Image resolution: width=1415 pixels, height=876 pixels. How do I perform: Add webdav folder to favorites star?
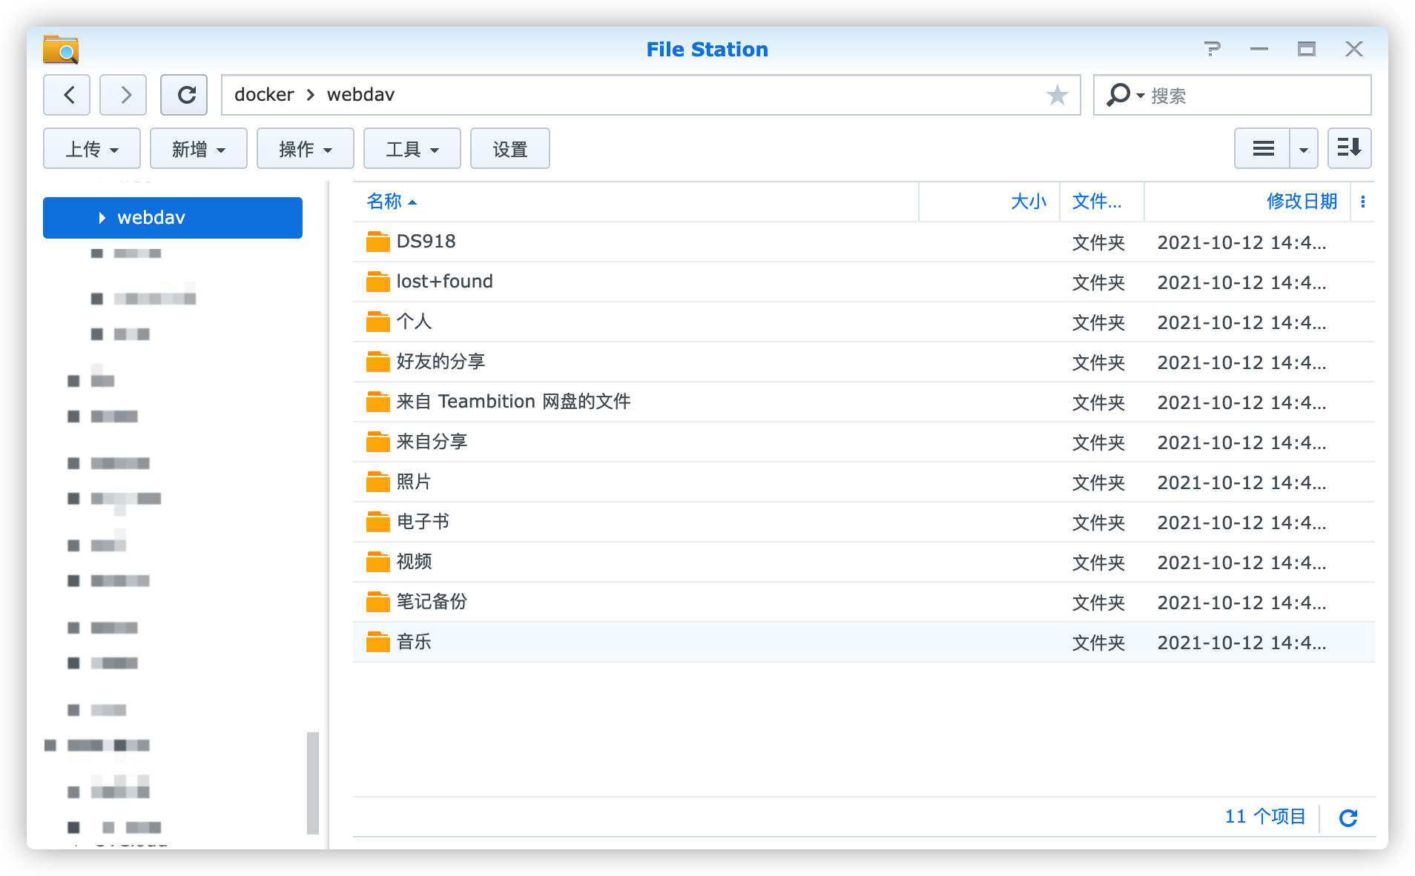pyautogui.click(x=1057, y=95)
